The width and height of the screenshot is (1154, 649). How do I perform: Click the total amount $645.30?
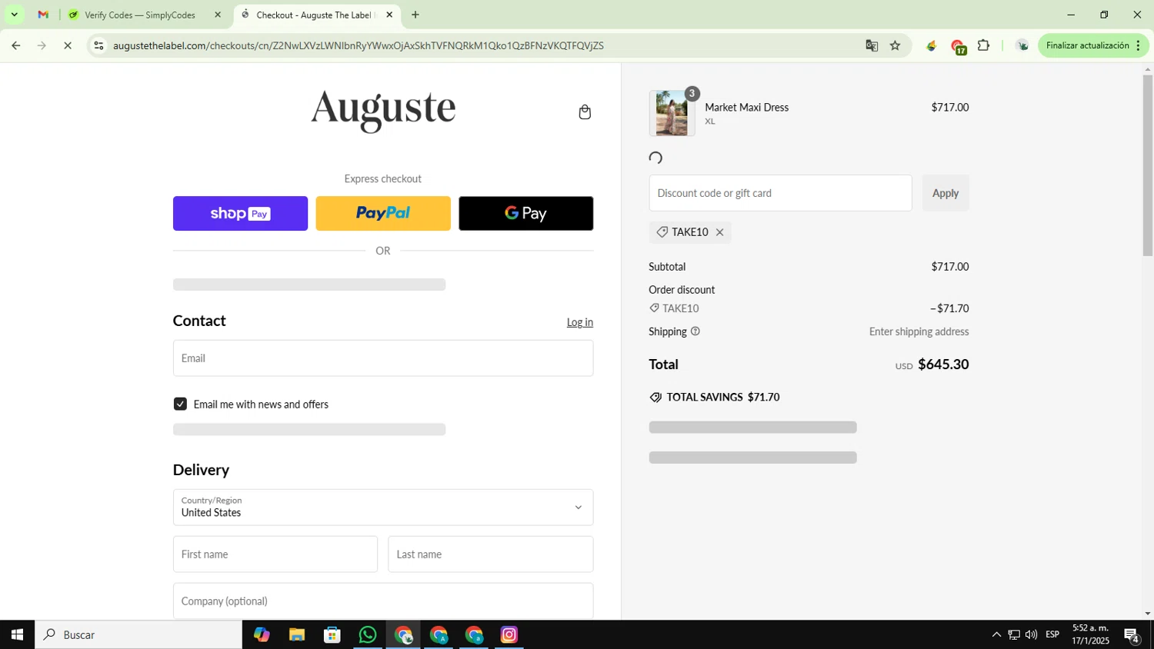pyautogui.click(x=943, y=364)
